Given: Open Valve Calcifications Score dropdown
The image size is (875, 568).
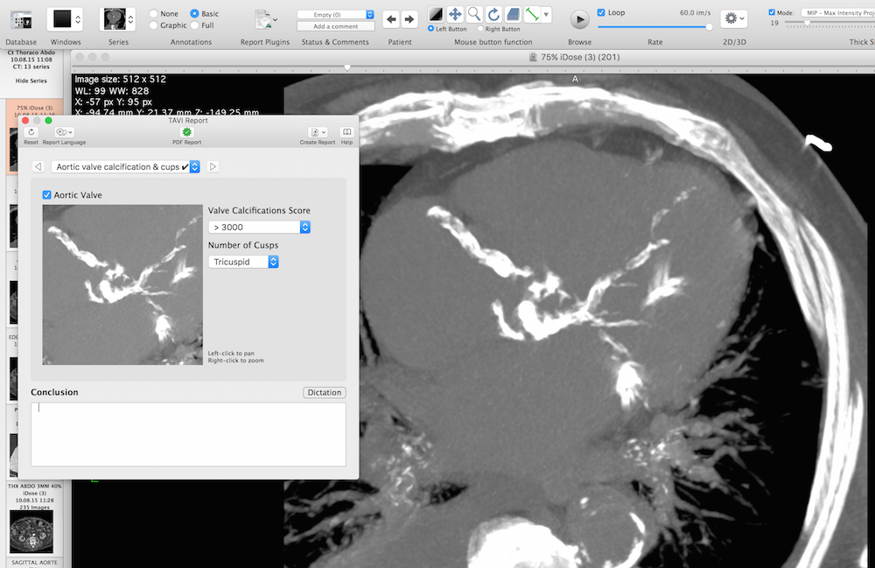Looking at the screenshot, I should (259, 227).
